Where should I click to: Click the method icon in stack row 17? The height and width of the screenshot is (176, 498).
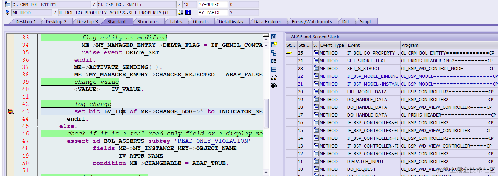pyautogui.click(x=316, y=115)
